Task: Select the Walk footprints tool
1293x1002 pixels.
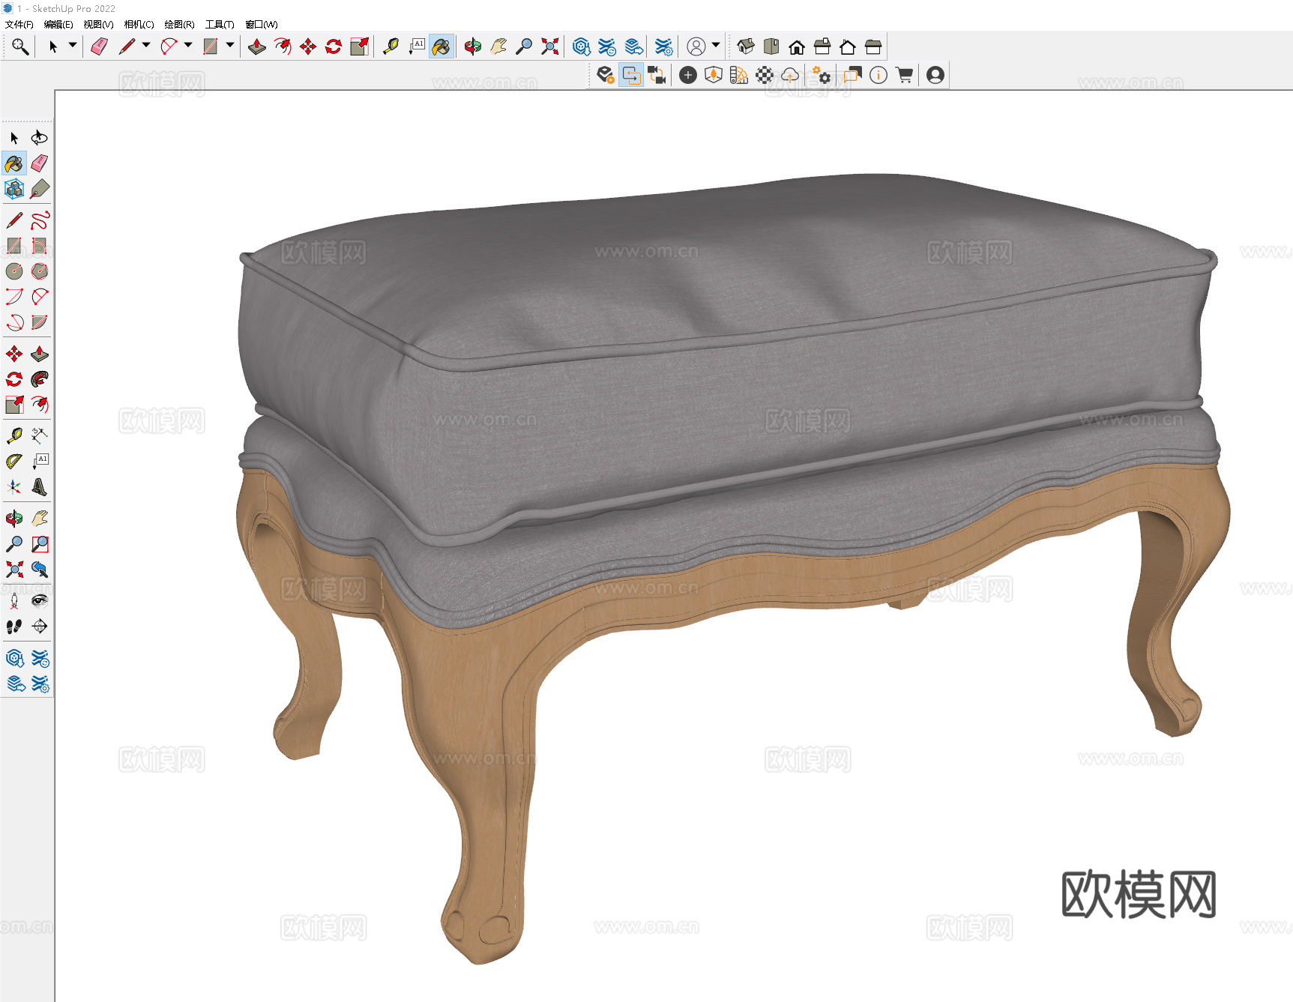Action: pos(14,627)
